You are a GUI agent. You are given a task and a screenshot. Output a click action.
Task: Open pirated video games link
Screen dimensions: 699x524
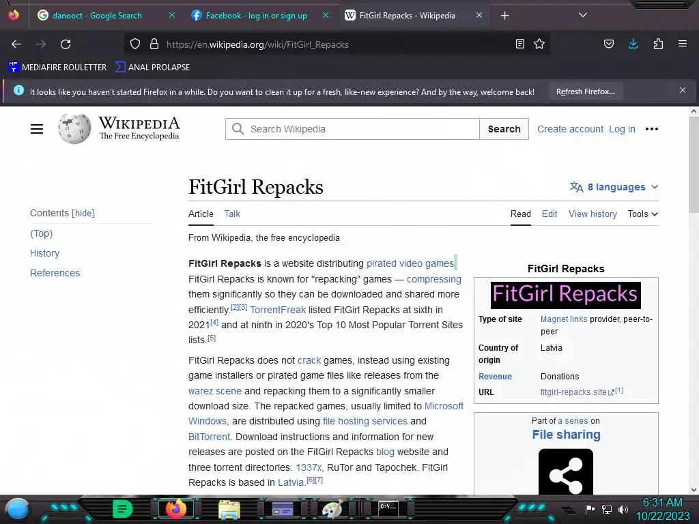[410, 263]
